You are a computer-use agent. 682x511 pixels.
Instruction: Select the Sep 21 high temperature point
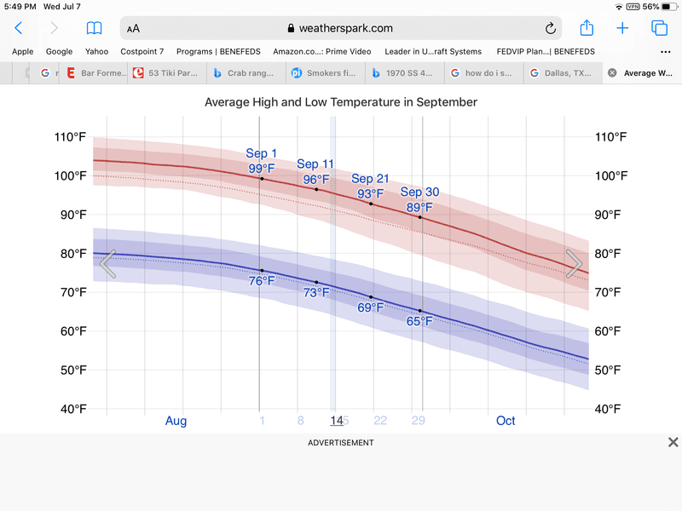[x=371, y=204]
